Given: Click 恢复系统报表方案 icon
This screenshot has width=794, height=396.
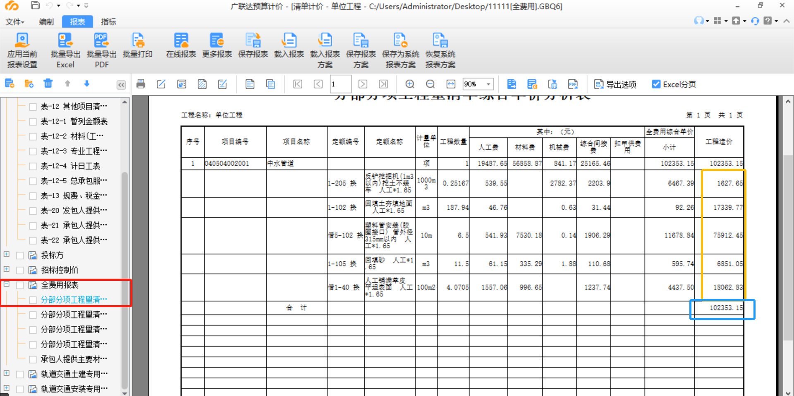Looking at the screenshot, I should click(440, 50).
